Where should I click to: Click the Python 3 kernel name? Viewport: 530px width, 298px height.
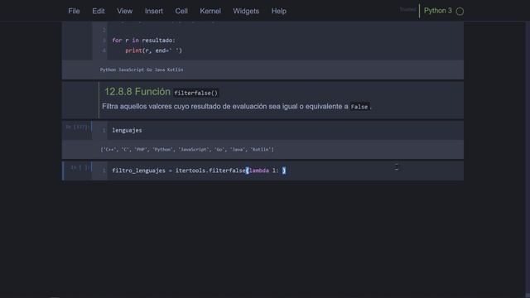point(438,11)
